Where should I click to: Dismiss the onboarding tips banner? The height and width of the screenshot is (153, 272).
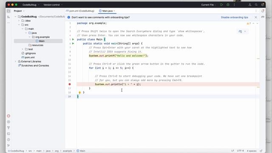tap(256, 17)
